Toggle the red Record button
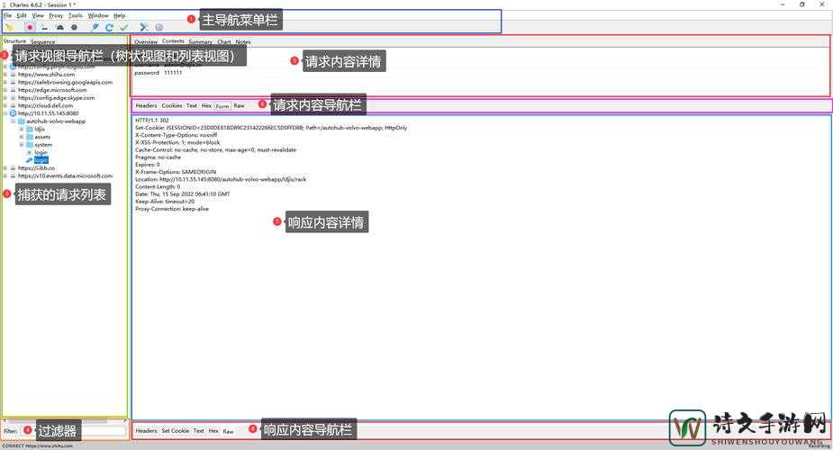833x450 pixels. (x=30, y=27)
